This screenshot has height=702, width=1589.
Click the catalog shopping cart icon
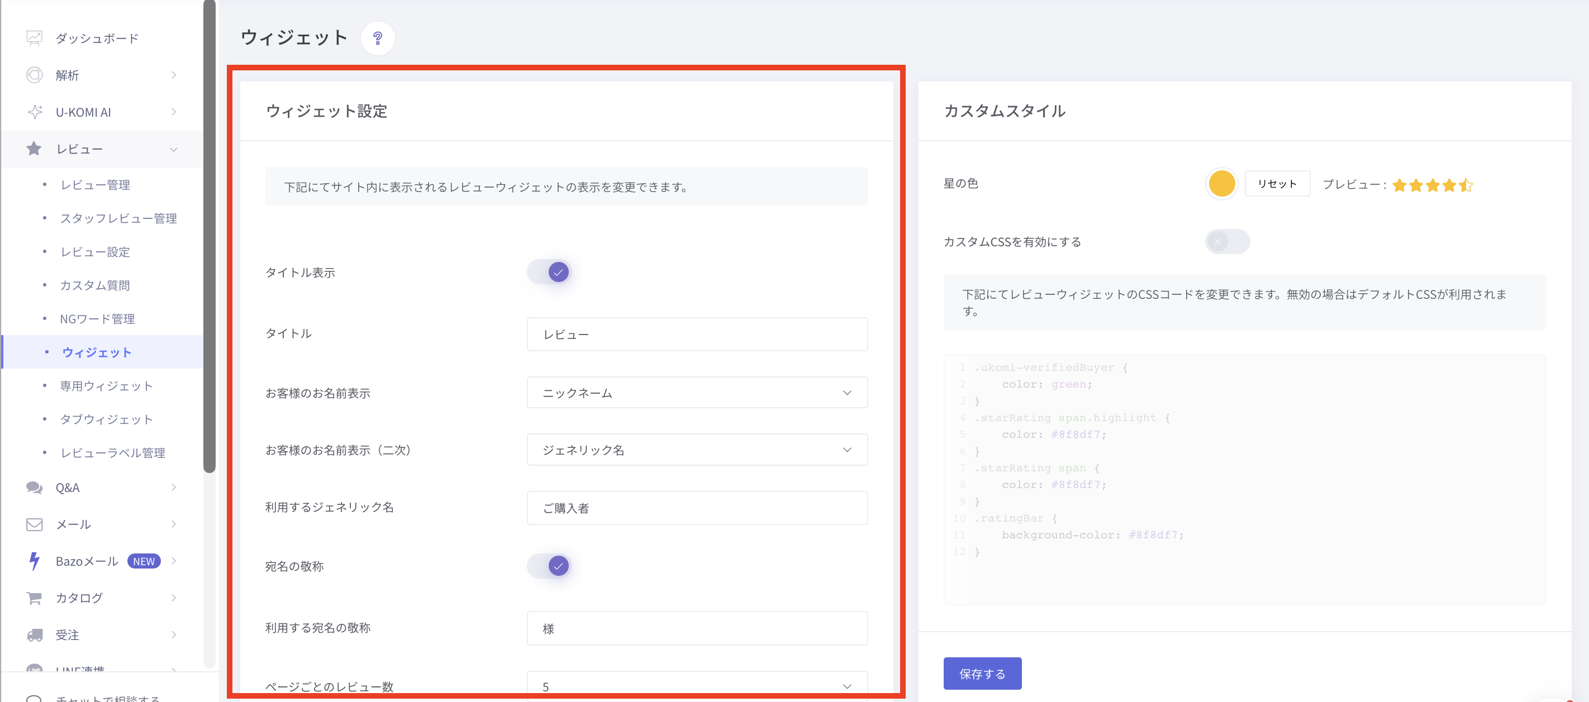click(x=35, y=598)
